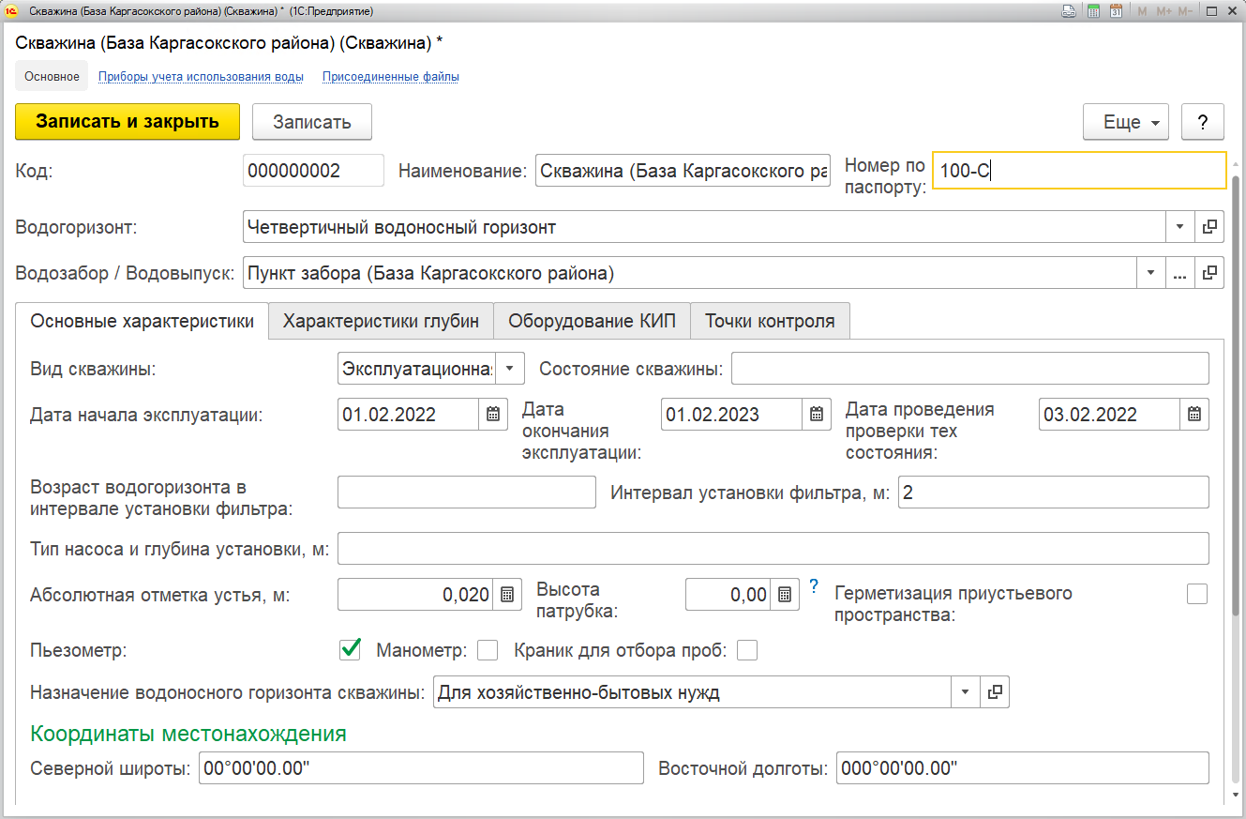Click the M memory button in title bar

[1142, 11]
